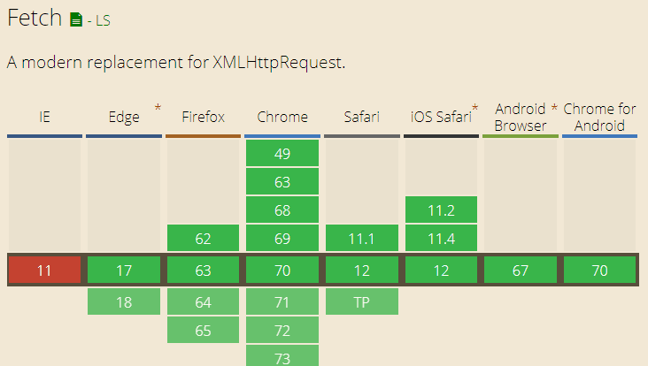Viewport: 648px width, 366px height.
Task: Select the Edge 17 version cell
Action: 124,271
